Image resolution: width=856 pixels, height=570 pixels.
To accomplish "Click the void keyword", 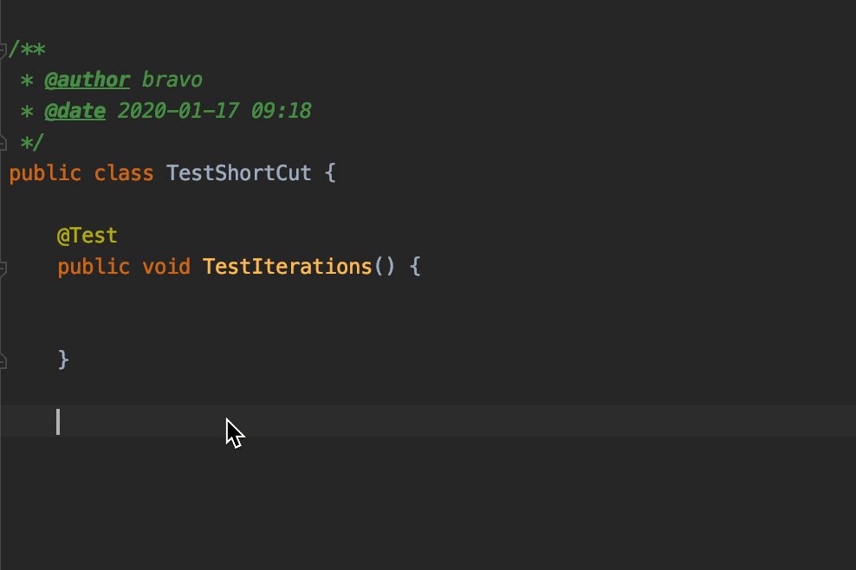I will 165,267.
